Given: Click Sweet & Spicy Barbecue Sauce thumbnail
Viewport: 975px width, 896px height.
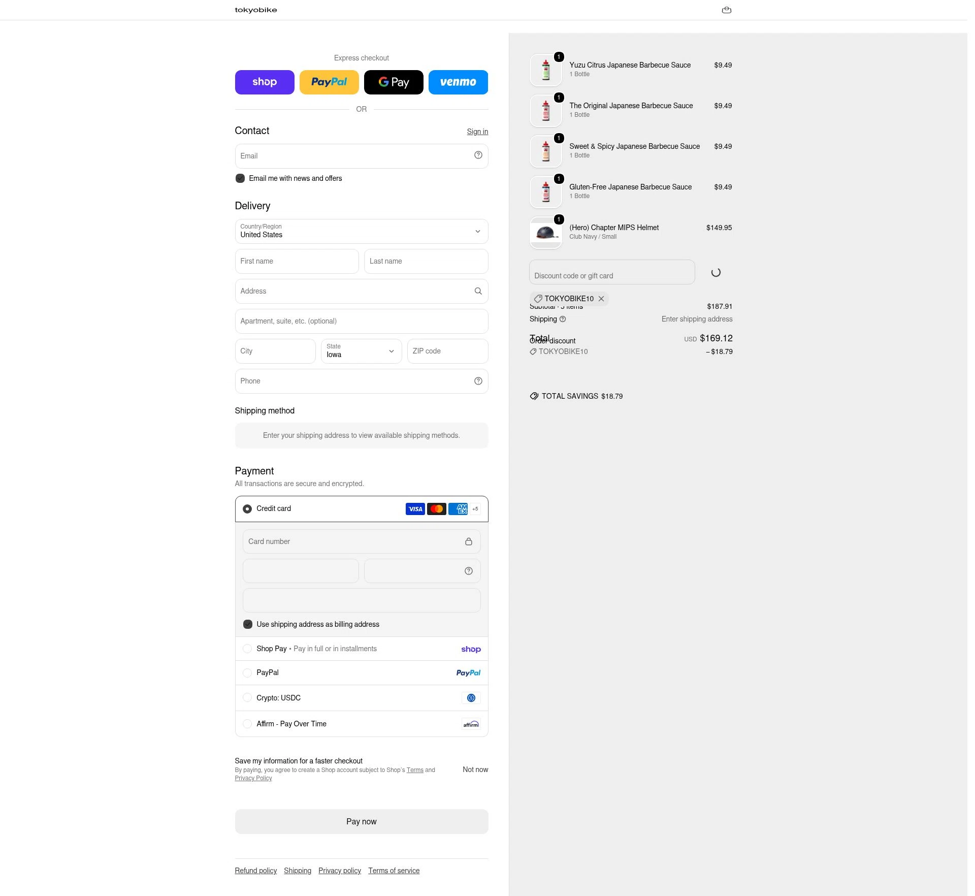Looking at the screenshot, I should [546, 151].
